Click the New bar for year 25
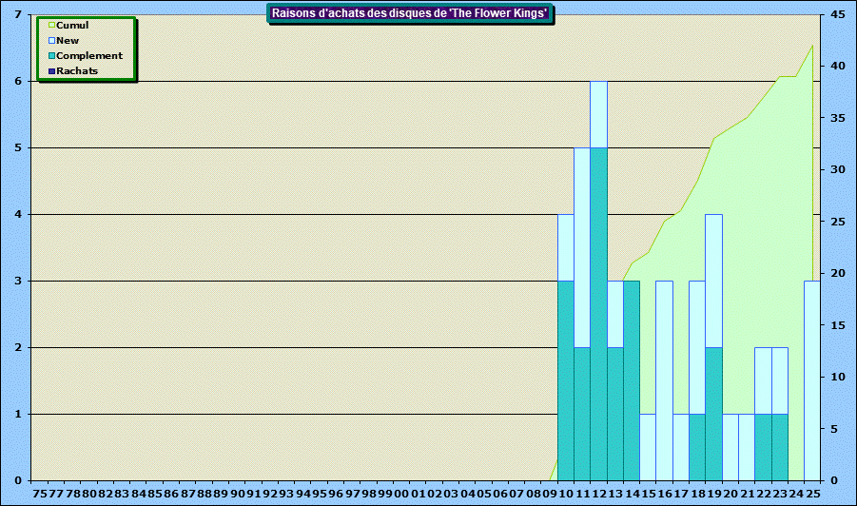The height and width of the screenshot is (506, 857). tap(811, 380)
